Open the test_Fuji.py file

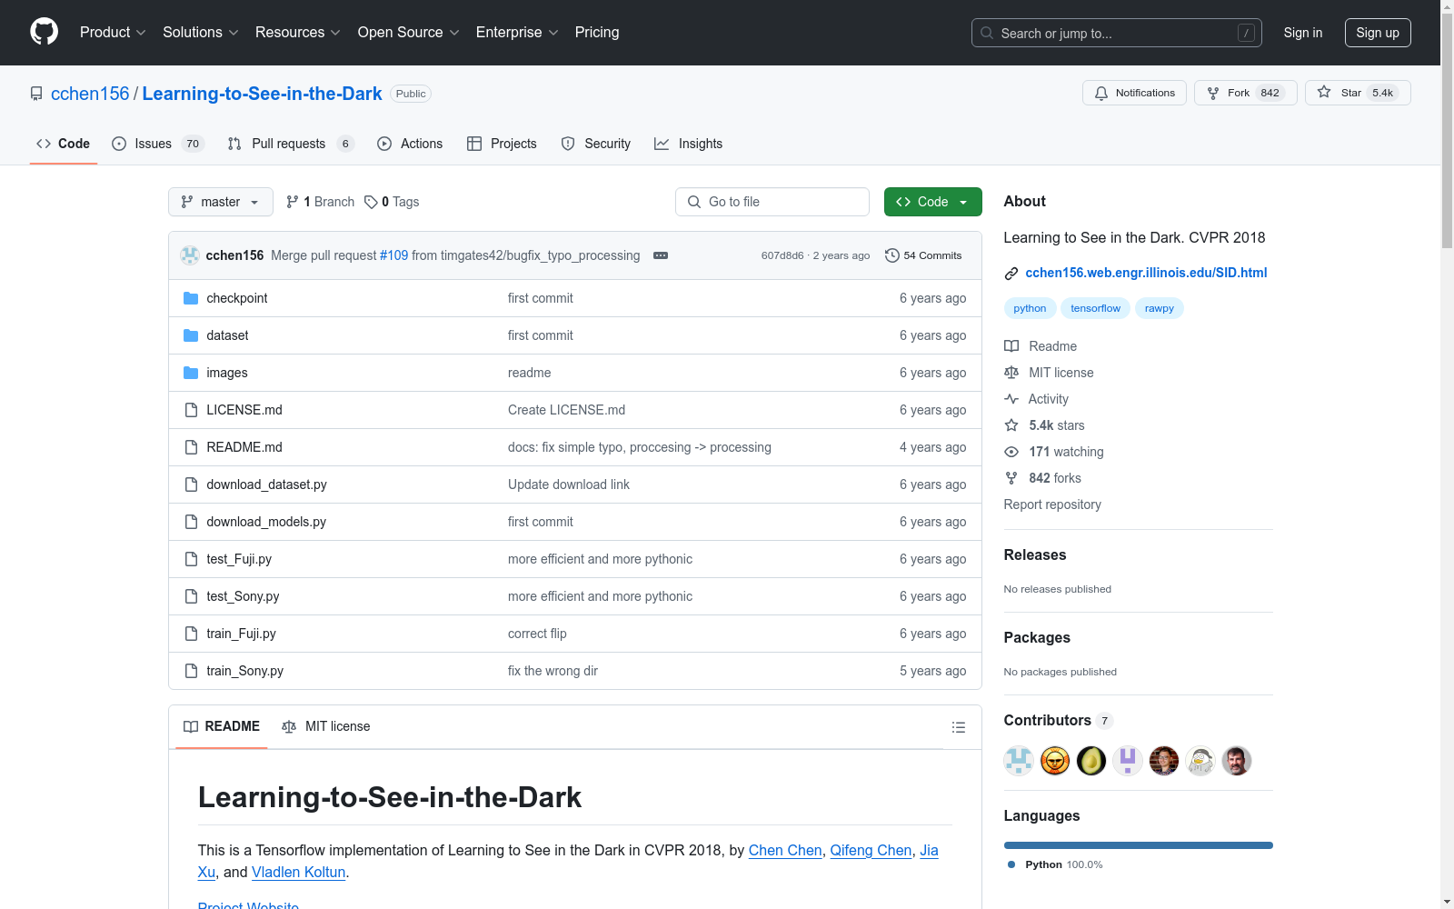point(239,559)
